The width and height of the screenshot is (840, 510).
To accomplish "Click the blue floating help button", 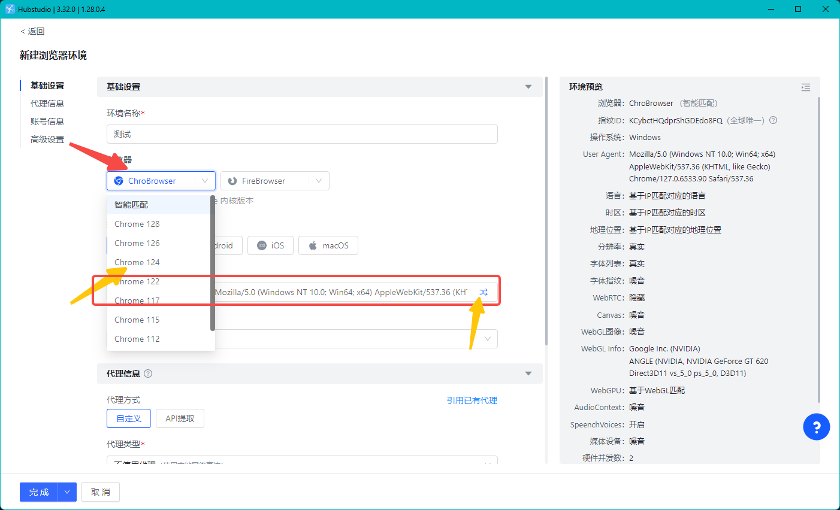I will pyautogui.click(x=816, y=427).
